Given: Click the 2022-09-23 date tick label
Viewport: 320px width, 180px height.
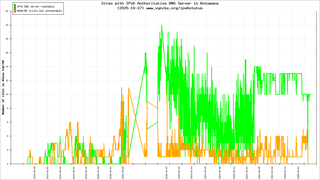Looking at the screenshot, I should click(x=247, y=171).
